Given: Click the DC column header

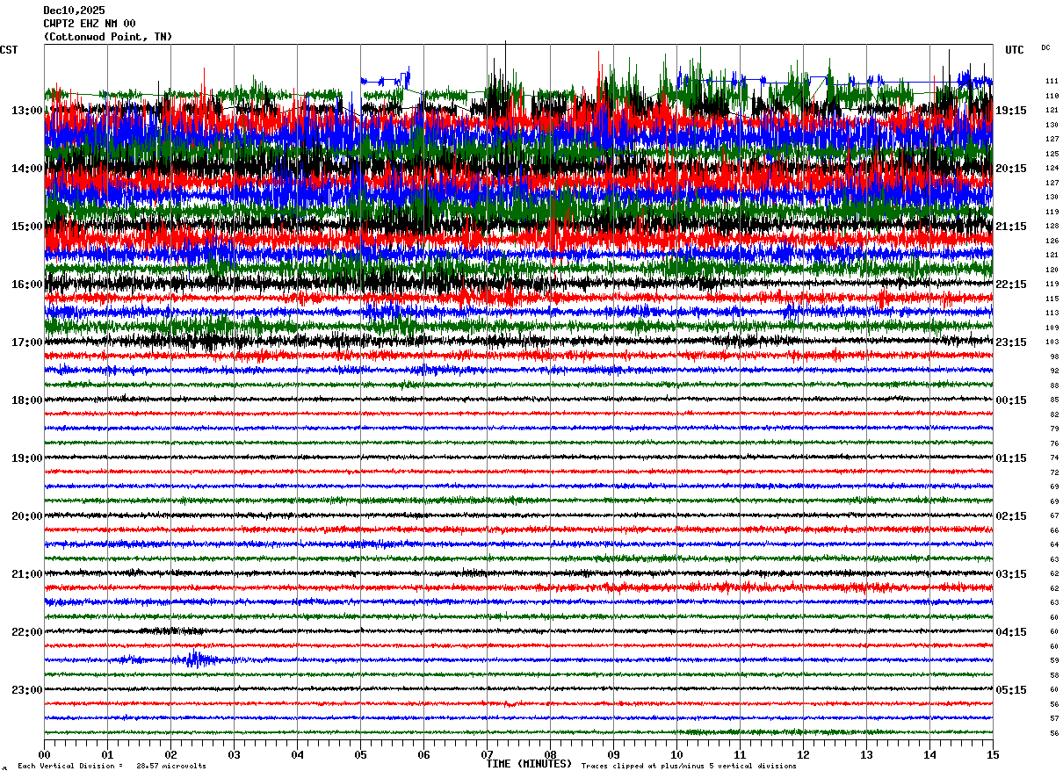Looking at the screenshot, I should tap(1045, 47).
